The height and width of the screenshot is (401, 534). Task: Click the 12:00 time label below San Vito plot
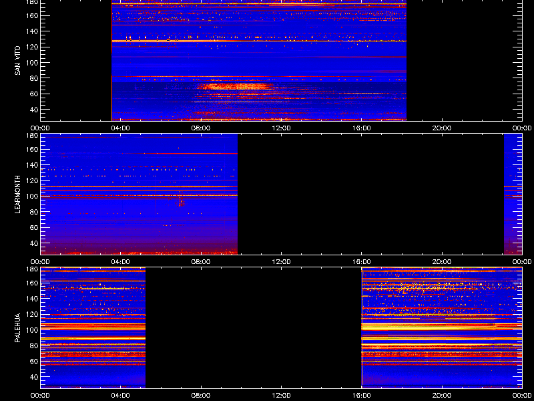pos(281,128)
